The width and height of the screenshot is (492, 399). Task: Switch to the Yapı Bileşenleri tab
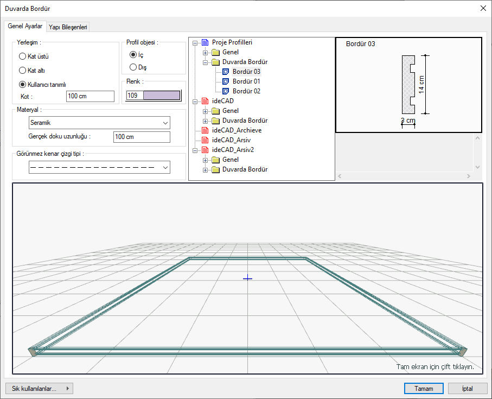(68, 27)
